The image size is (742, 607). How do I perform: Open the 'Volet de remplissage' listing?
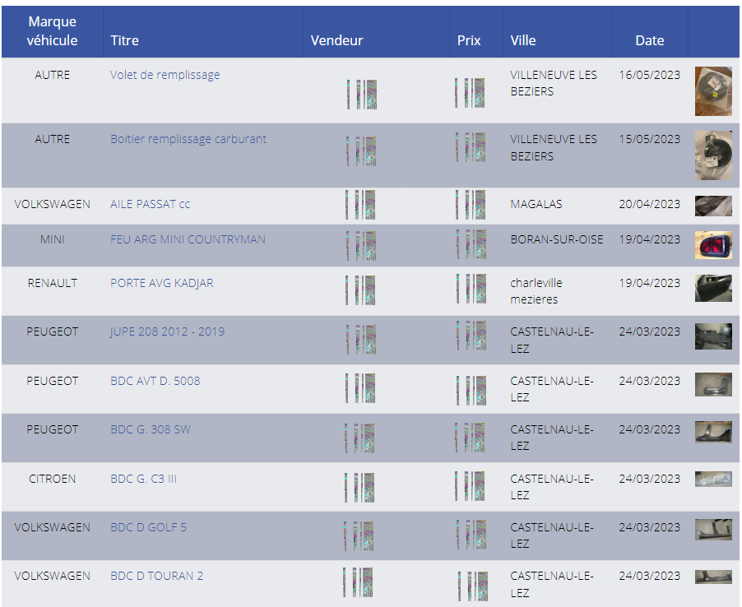[165, 75]
